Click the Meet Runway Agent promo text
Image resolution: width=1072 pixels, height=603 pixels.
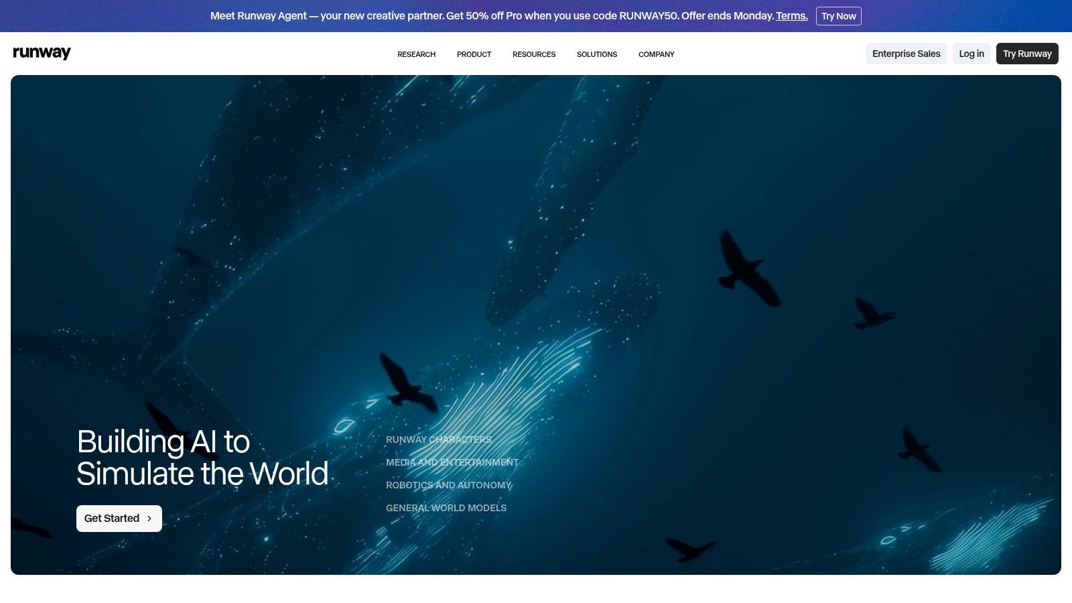[492, 15]
